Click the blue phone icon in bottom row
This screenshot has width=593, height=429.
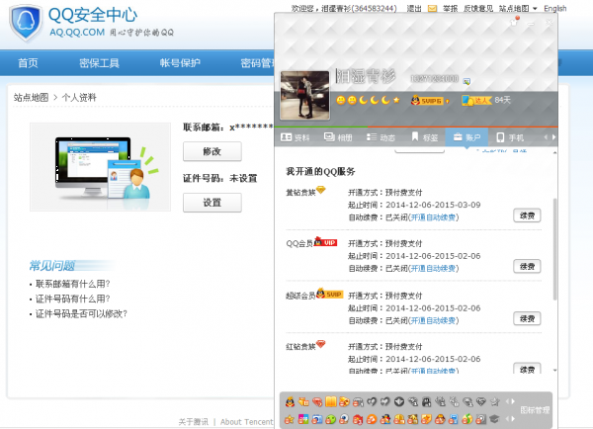coord(453,419)
